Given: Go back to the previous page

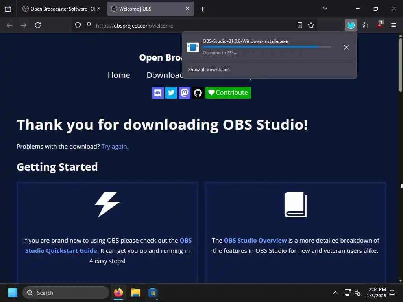Looking at the screenshot, I should [9, 25].
